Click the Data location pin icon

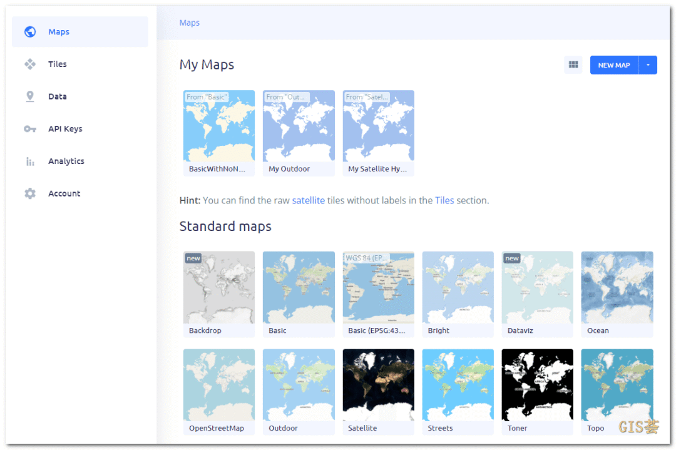[x=29, y=96]
